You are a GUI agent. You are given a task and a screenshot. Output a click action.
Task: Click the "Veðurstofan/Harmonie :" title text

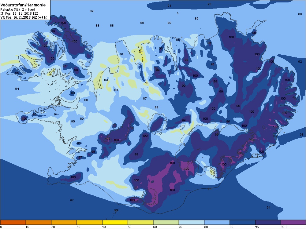(24, 5)
